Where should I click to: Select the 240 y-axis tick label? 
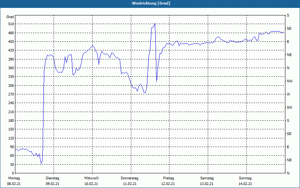point(11,103)
